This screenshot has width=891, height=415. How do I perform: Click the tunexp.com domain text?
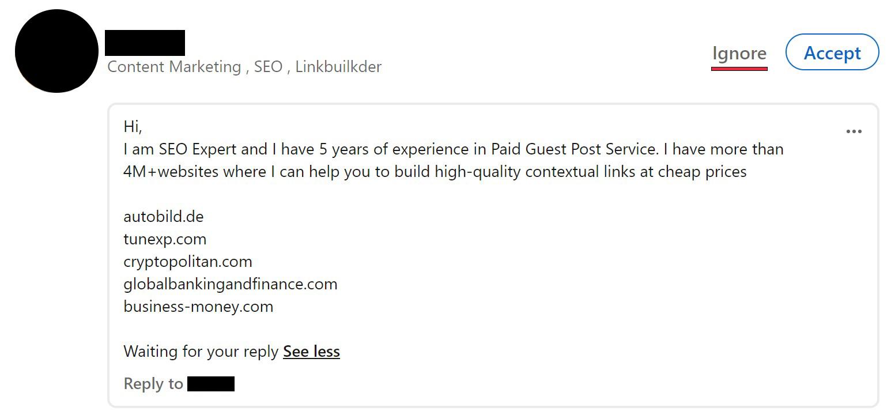165,239
